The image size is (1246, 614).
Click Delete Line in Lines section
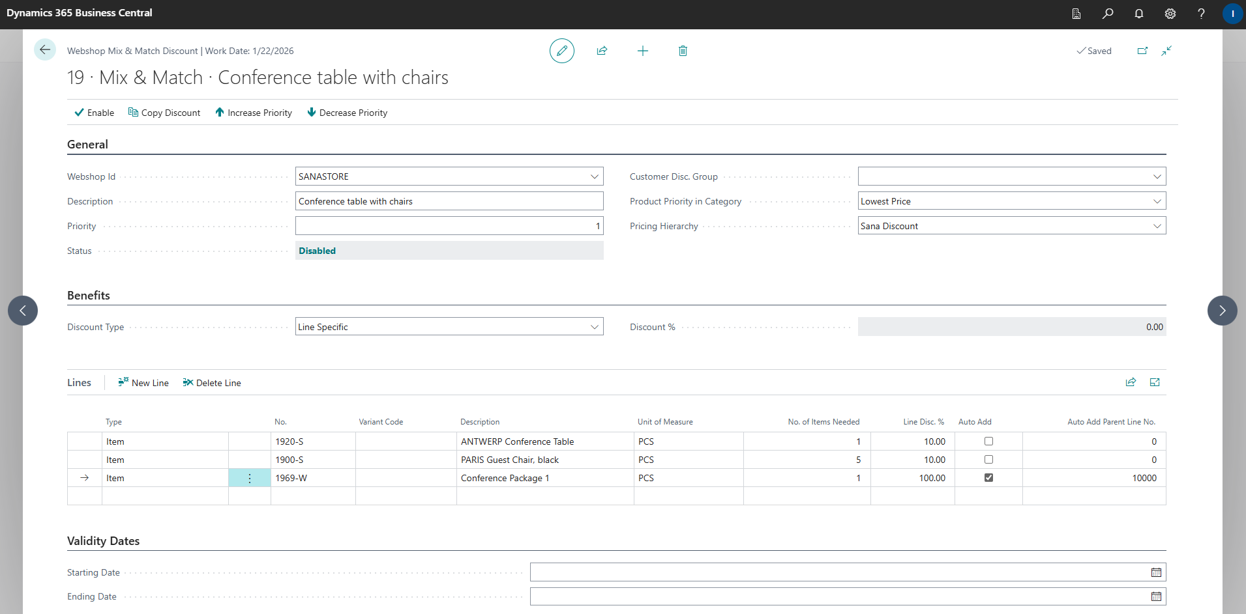pos(212,383)
